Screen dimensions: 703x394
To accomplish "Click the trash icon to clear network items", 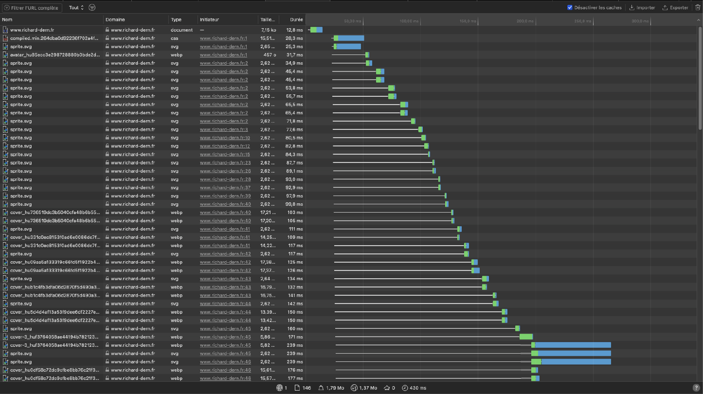I will [698, 8].
